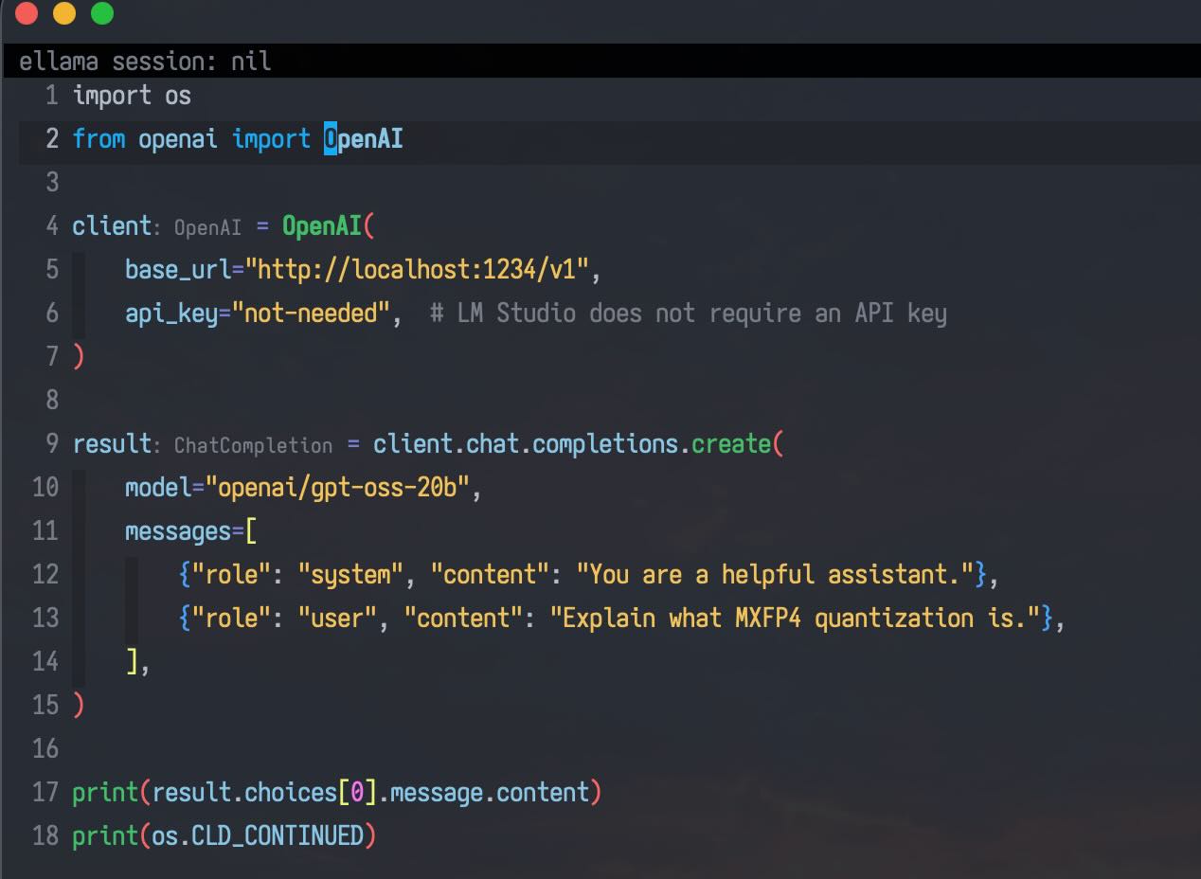1201x879 pixels.
Task: Click the "create" method call on line 9
Action: (x=731, y=444)
